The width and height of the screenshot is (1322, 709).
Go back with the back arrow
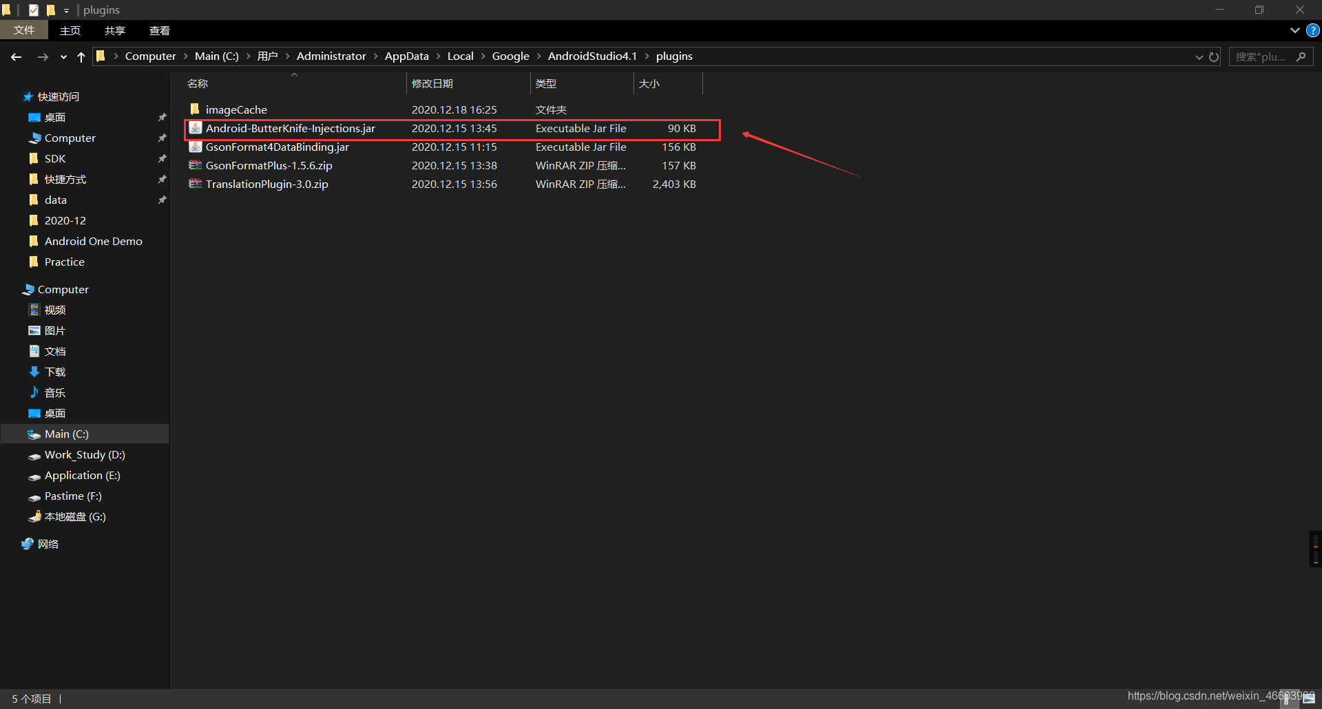pos(16,56)
